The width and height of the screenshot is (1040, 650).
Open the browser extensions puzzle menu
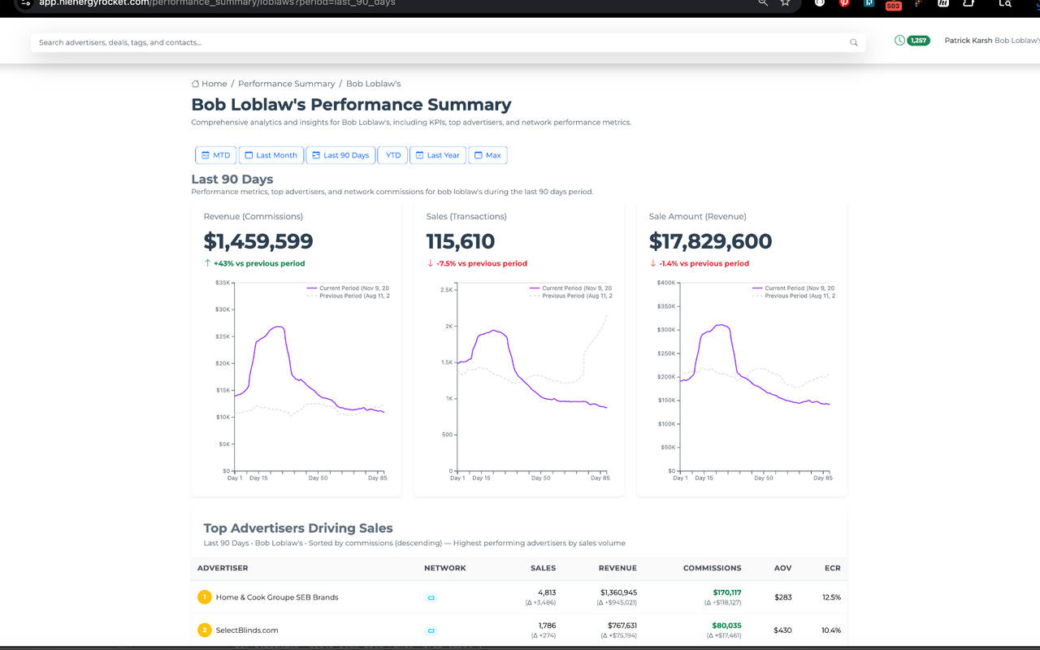click(x=968, y=3)
